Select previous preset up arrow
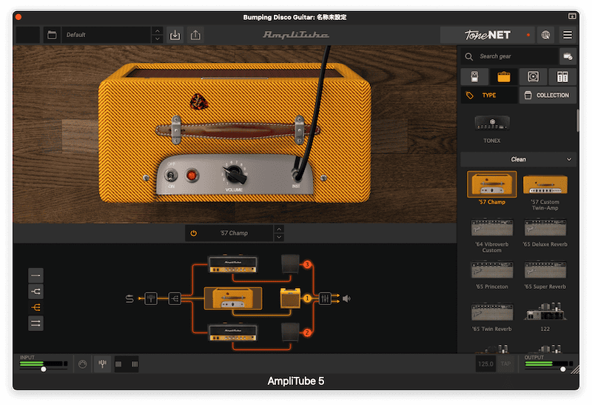 click(158, 31)
